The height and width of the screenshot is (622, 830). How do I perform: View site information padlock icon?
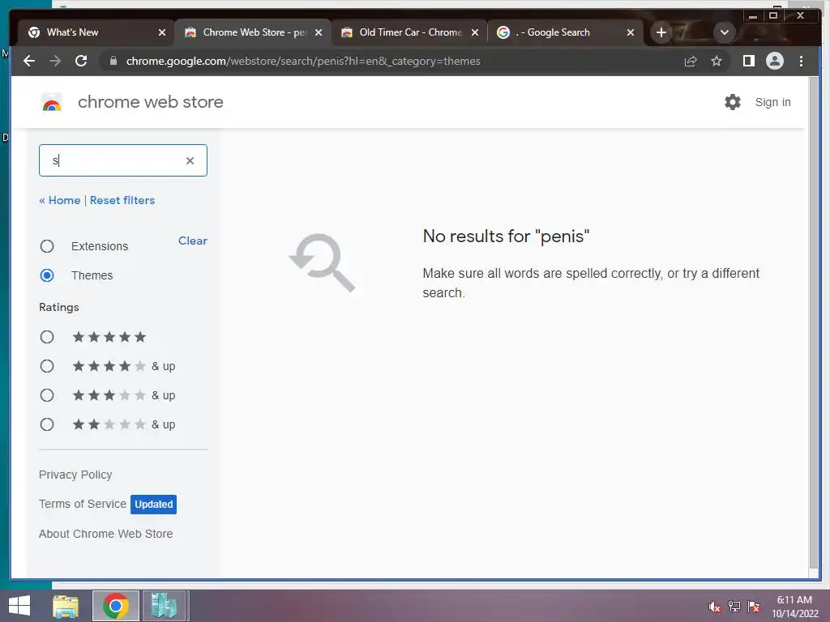tap(113, 61)
